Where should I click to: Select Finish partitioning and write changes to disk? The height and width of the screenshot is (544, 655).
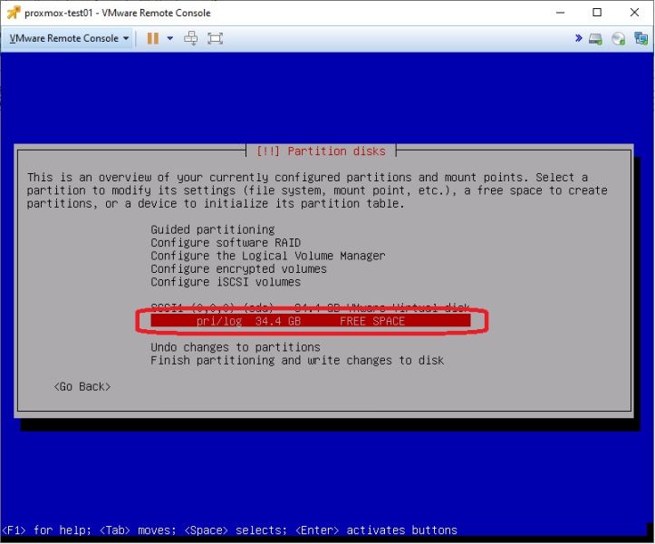click(297, 360)
